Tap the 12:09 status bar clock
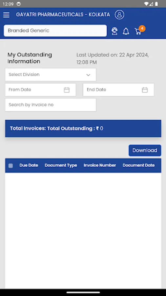Image resolution: width=166 pixels, height=296 pixels. pos(8,4)
